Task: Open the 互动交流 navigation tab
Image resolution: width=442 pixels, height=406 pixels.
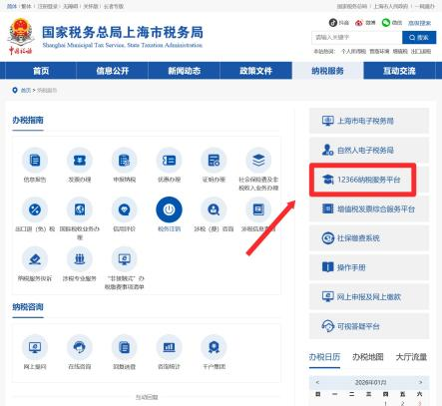Action: coord(399,71)
